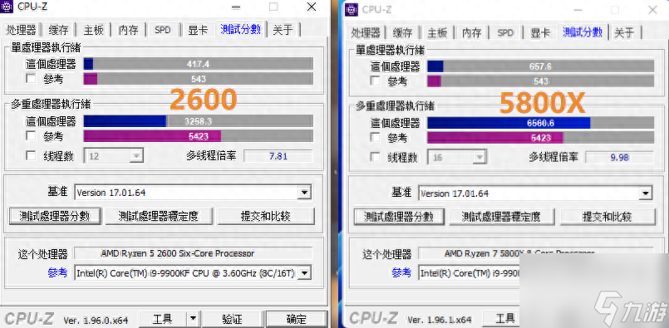Click single-thread score bar 417.4

pyautogui.click(x=199, y=64)
